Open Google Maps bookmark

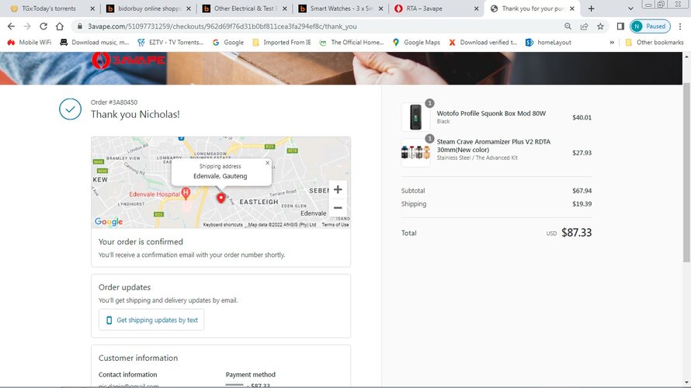416,42
